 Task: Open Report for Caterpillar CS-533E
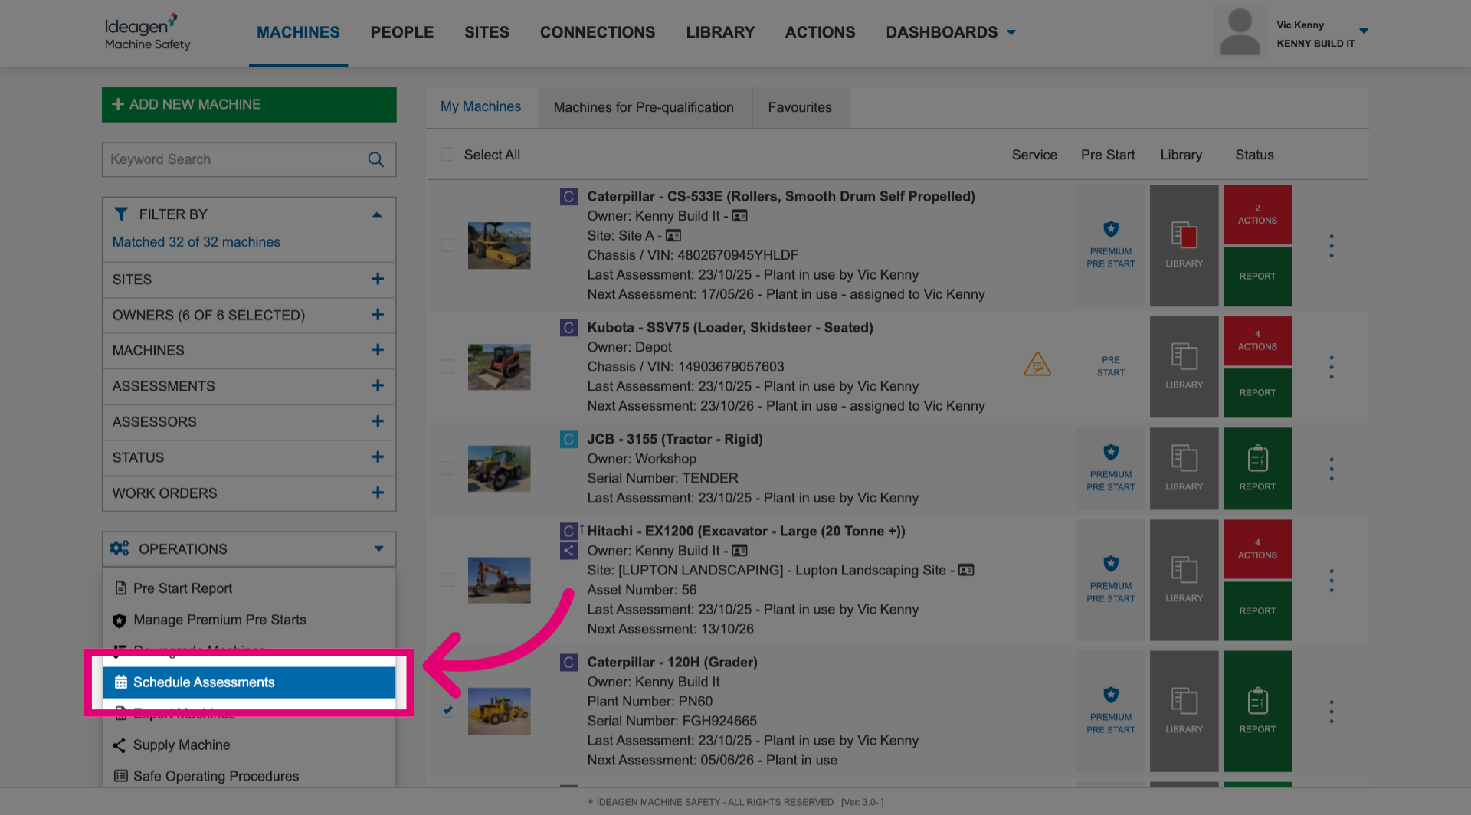[1257, 276]
